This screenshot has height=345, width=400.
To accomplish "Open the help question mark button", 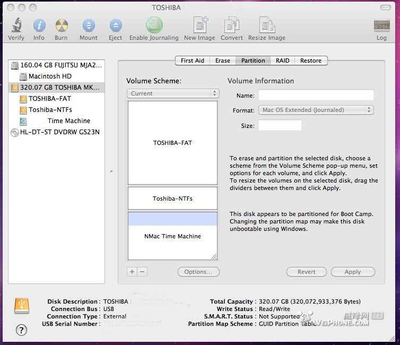I will 21,330.
